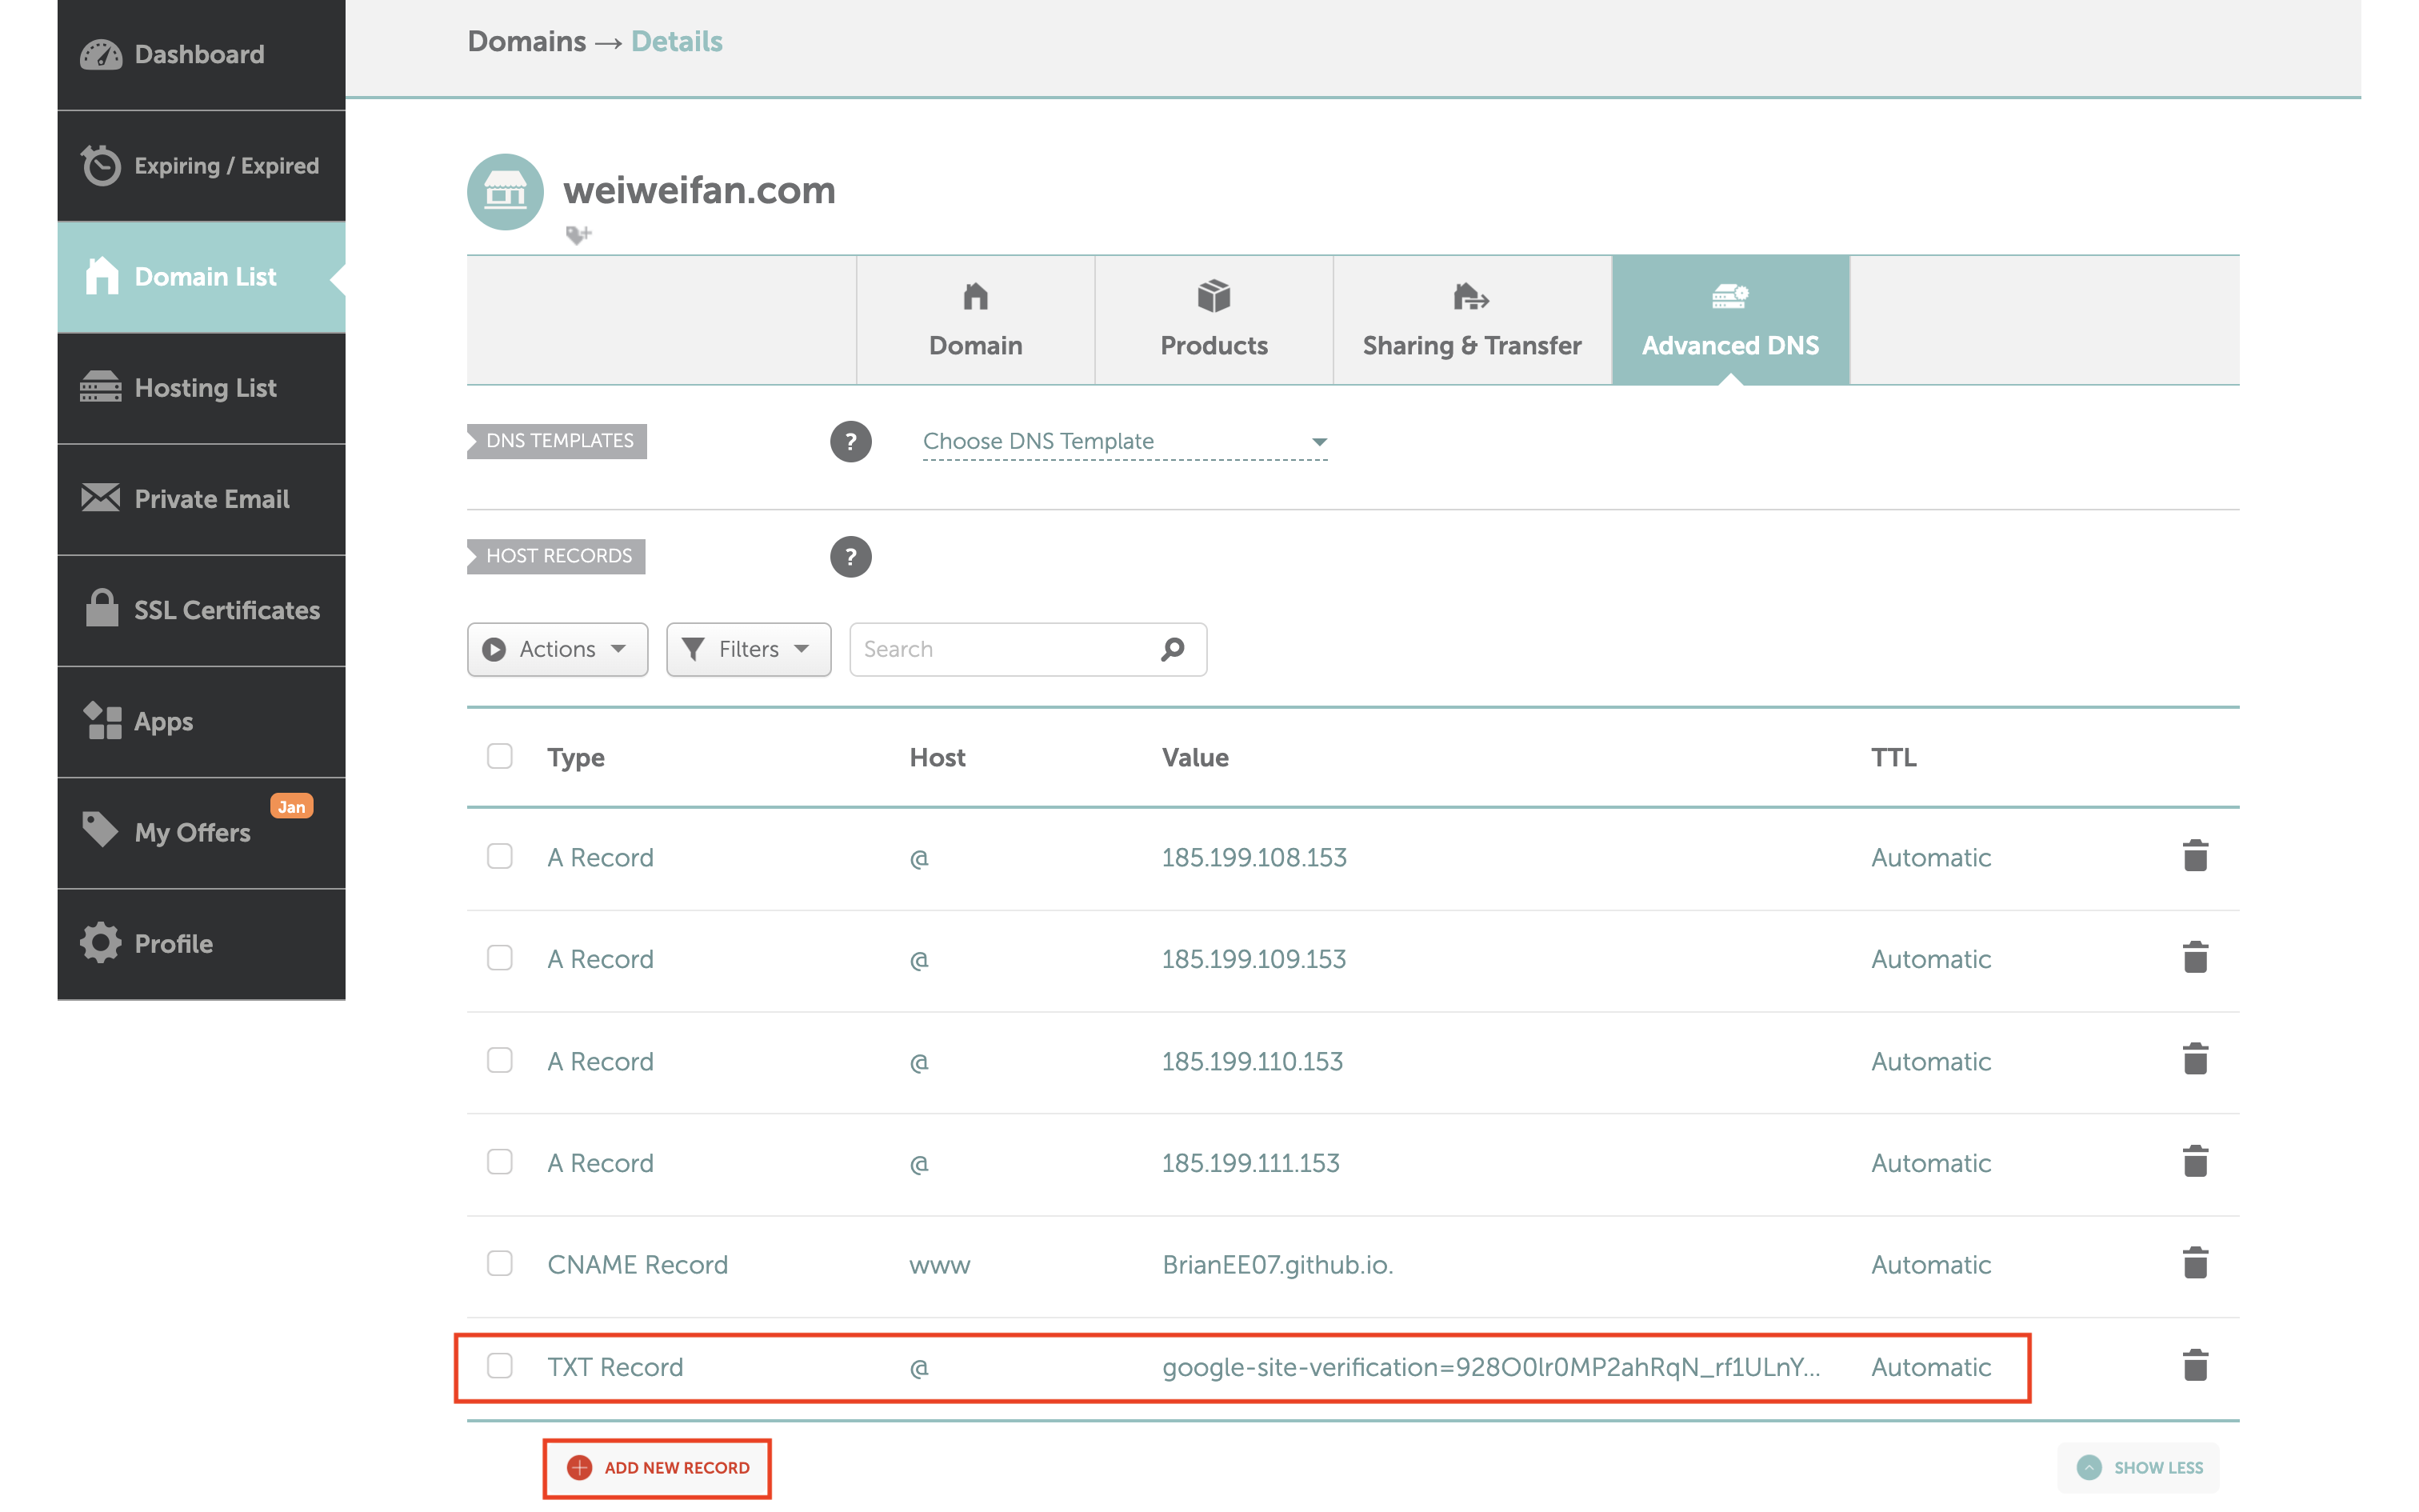Viewport: 2419px width, 1512px height.
Task: Open the Products tab
Action: pyautogui.click(x=1213, y=320)
